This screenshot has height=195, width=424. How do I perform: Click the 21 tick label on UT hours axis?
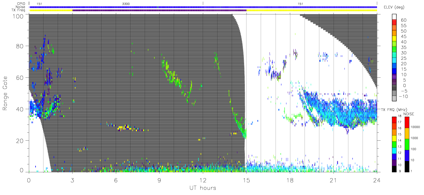coord(334,180)
